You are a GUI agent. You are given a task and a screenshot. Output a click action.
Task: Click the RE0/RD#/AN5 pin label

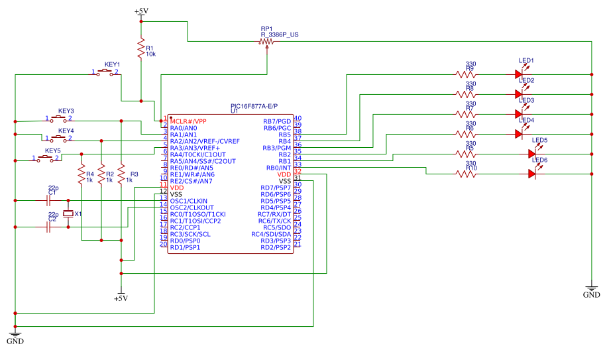192,168
